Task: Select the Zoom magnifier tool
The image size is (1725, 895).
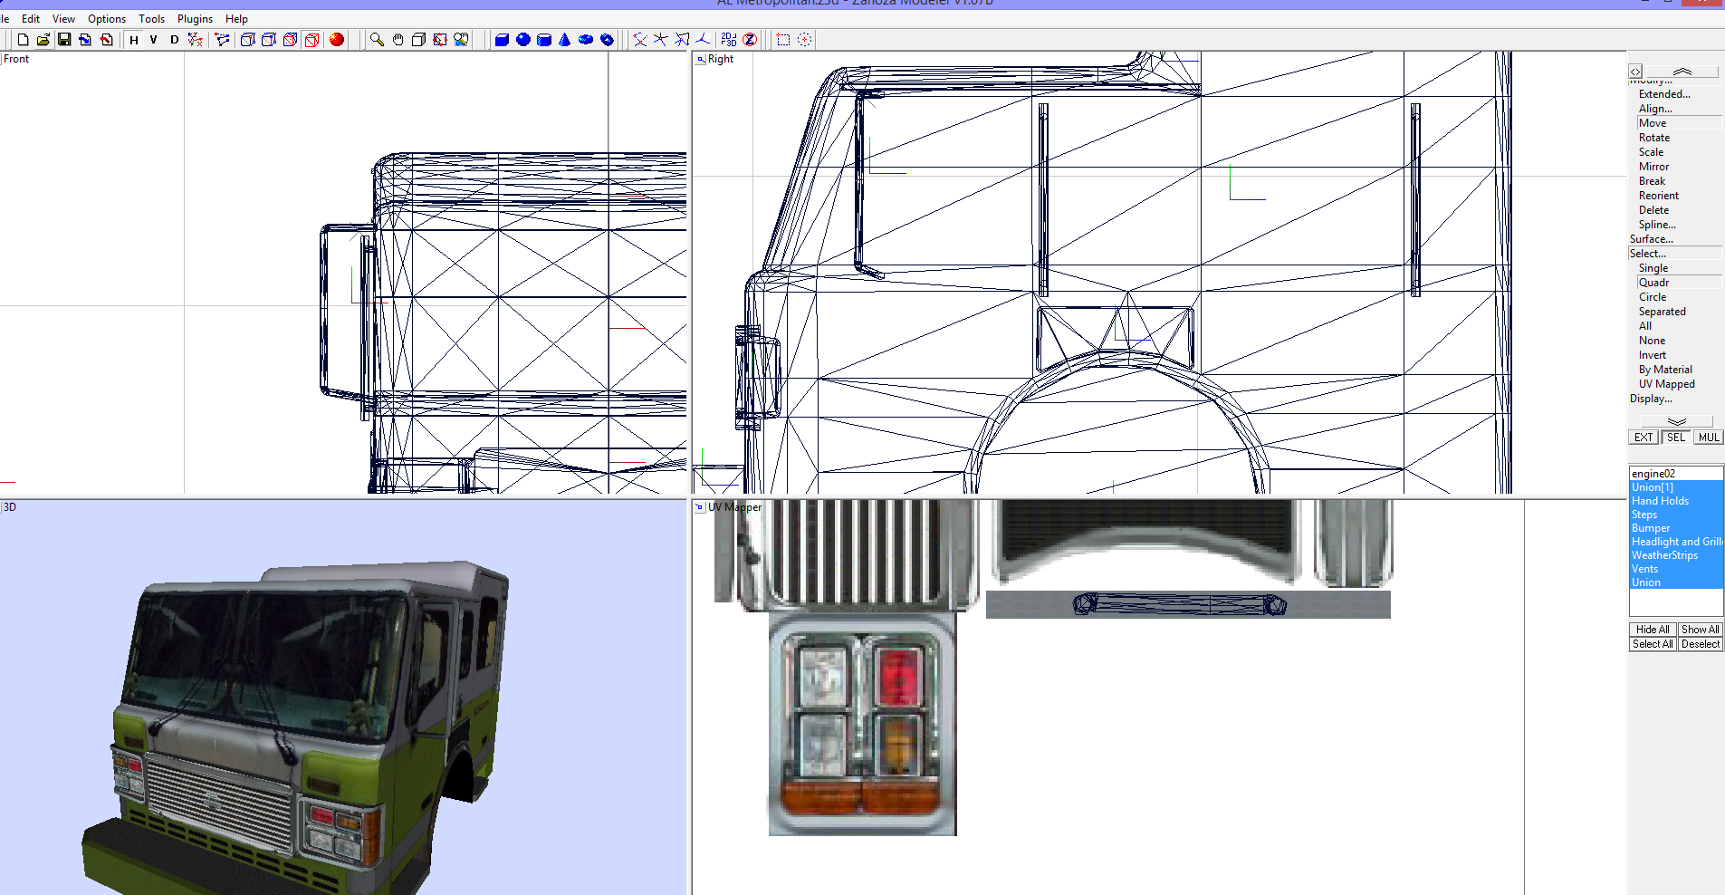Action: (x=376, y=39)
